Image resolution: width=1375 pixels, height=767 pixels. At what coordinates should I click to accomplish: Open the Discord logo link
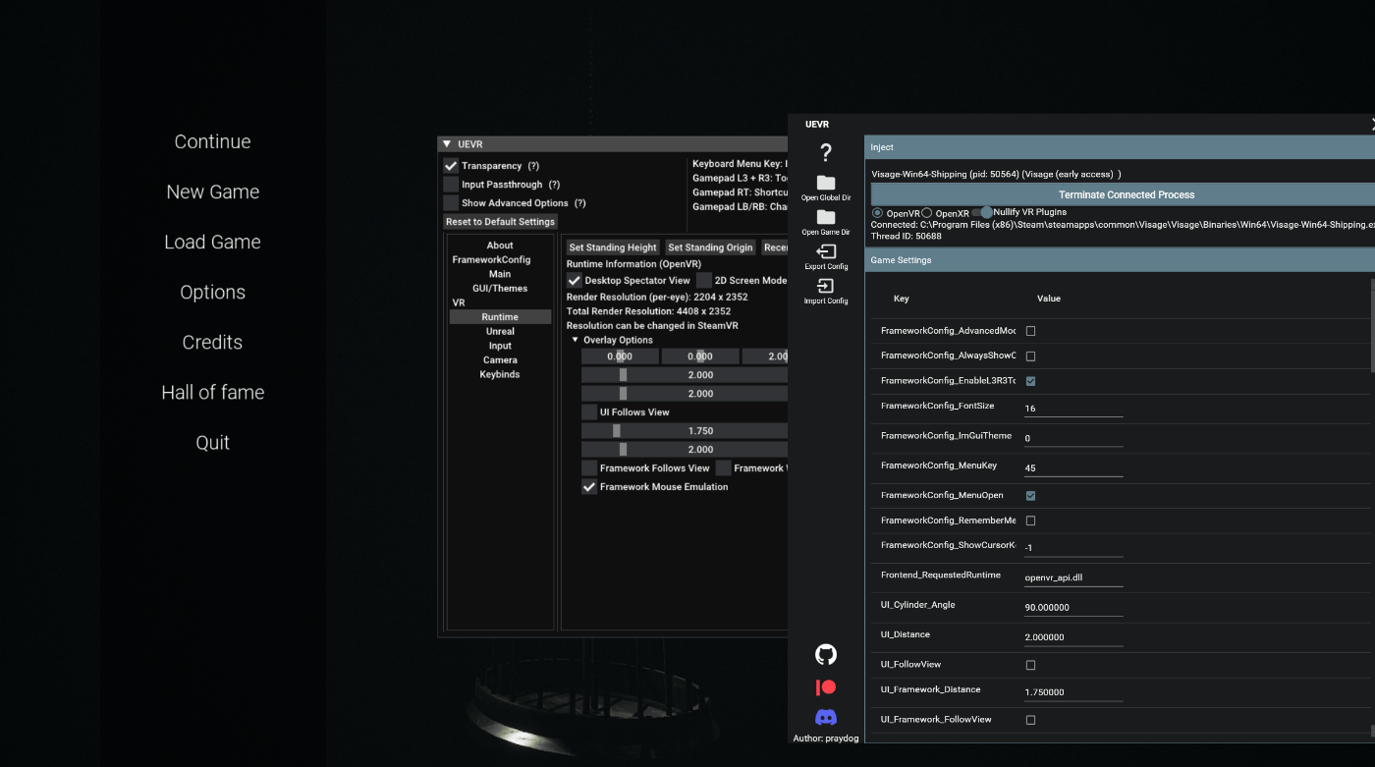[x=826, y=718]
